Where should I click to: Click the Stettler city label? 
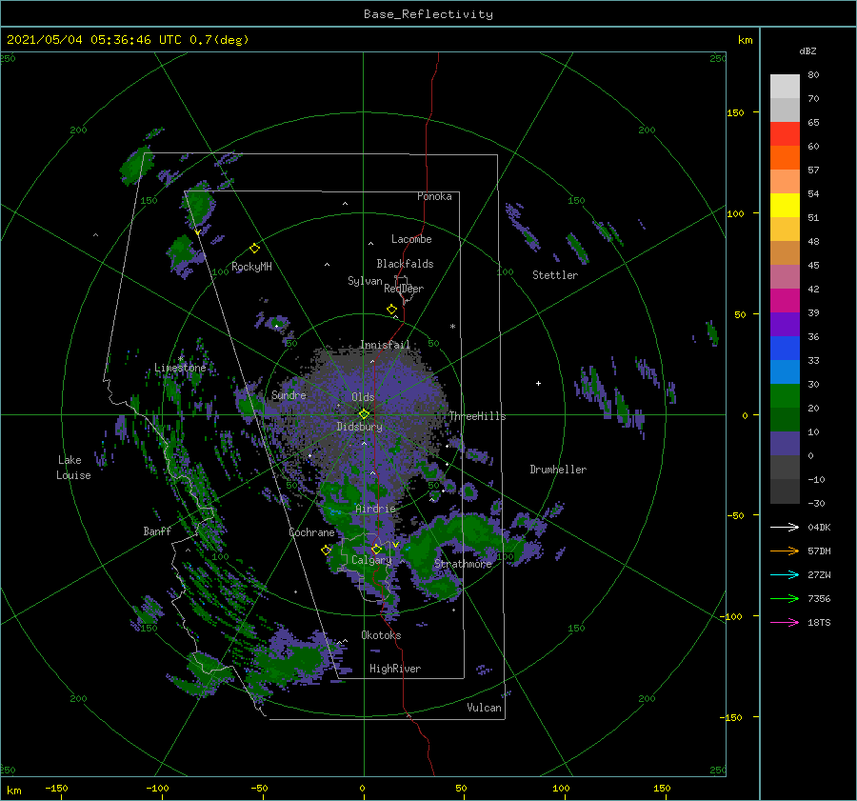tap(555, 275)
